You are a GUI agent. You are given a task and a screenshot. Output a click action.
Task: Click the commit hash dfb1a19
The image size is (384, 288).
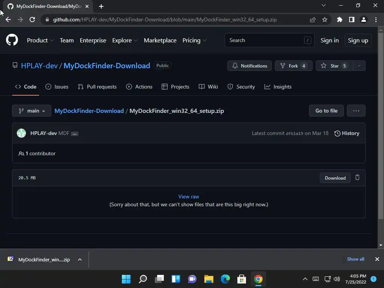click(x=294, y=133)
